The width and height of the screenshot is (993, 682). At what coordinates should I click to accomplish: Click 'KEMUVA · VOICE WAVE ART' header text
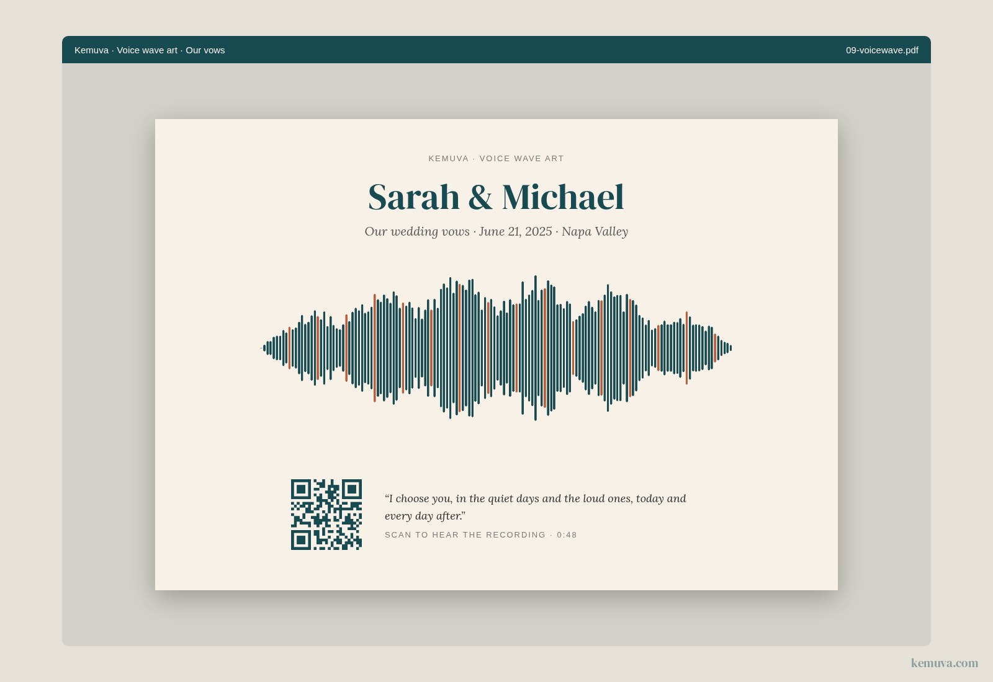click(x=496, y=159)
